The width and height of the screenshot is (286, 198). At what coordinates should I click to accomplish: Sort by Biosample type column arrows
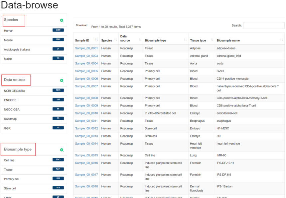click(x=185, y=40)
